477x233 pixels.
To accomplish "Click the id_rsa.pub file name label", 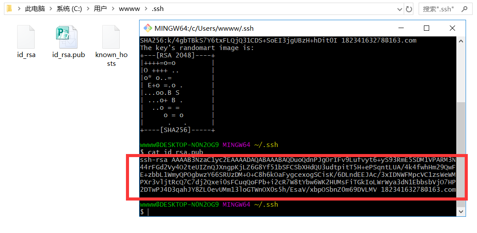I will [68, 55].
